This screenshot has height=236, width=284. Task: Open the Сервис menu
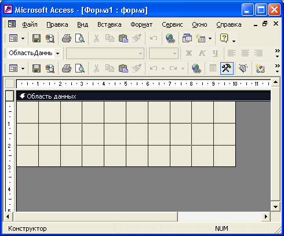click(x=172, y=24)
